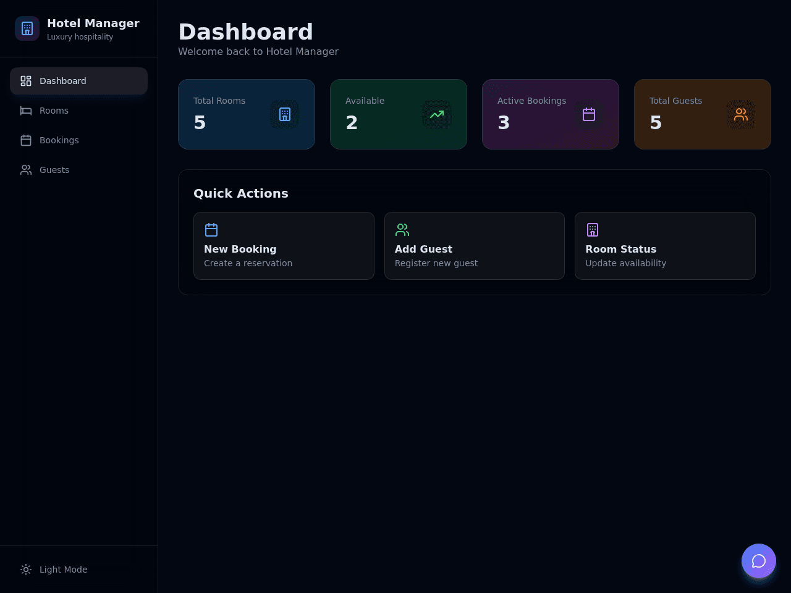Click the building icon on Total Rooms card
The height and width of the screenshot is (593, 791).
tap(285, 114)
